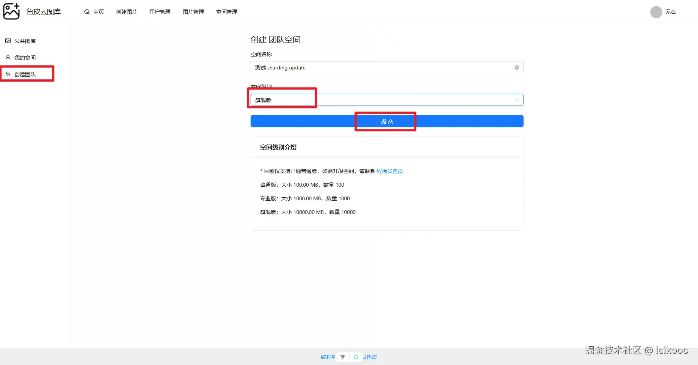698x365 pixels.
Task: Follow the 程序员鱼皮 link in the introduction
Action: click(x=390, y=171)
